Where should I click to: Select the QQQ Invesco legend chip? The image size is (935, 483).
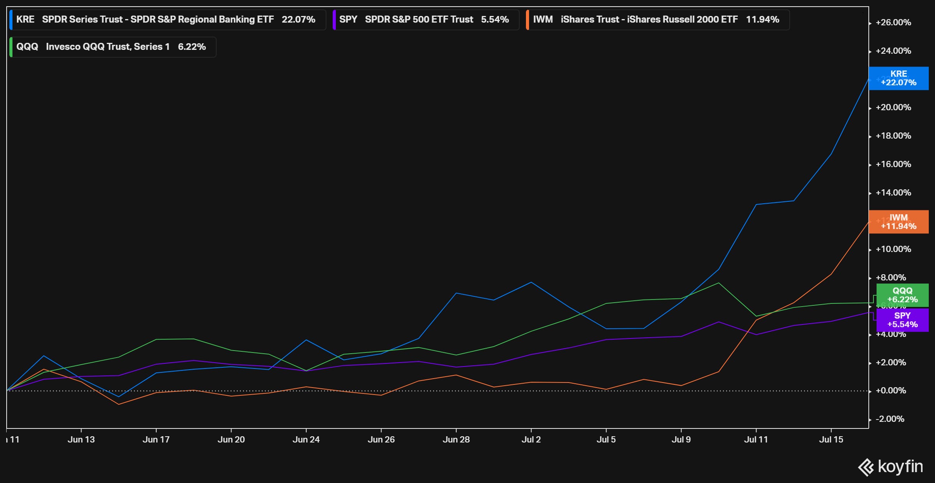point(113,47)
